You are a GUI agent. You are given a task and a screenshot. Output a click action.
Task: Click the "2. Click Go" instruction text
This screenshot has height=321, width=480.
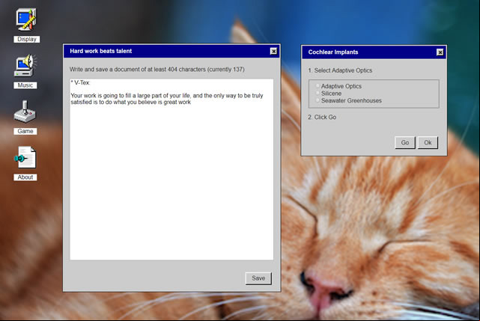click(x=322, y=117)
